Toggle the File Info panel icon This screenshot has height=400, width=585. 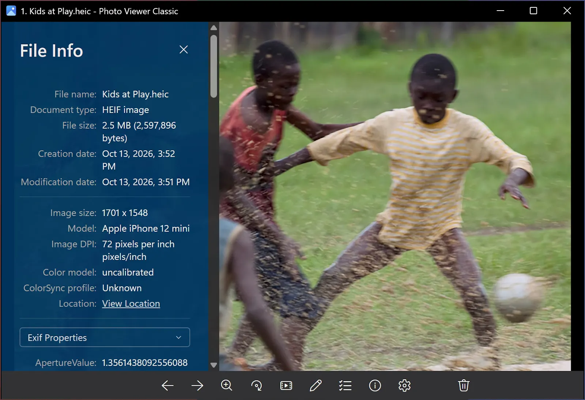tap(375, 385)
